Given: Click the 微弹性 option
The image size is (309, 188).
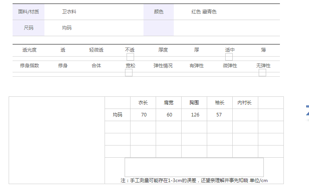Looking at the screenshot, I should (230, 66).
